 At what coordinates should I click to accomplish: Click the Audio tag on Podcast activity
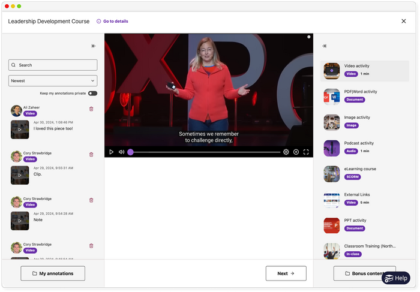tap(351, 151)
